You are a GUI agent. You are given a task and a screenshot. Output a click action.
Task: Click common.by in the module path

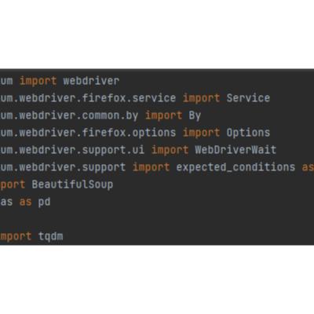[110, 115]
